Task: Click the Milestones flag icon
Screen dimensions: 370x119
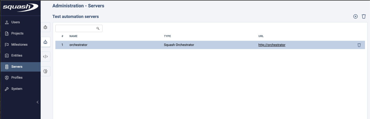Action: point(7,44)
